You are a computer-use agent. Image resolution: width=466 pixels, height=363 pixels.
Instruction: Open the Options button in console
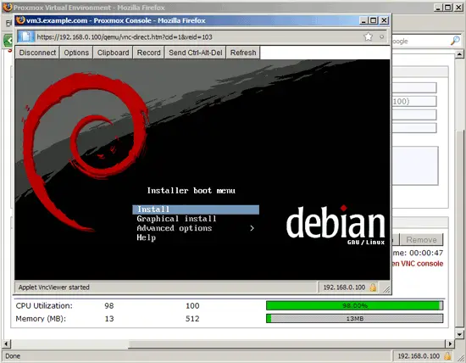[76, 53]
